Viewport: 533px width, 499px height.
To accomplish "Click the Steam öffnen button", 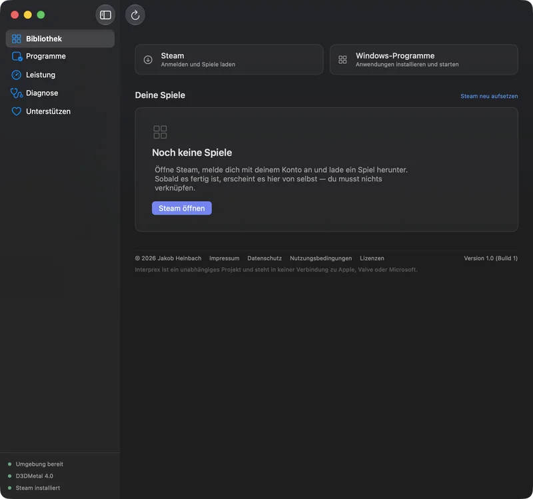I will click(x=182, y=209).
